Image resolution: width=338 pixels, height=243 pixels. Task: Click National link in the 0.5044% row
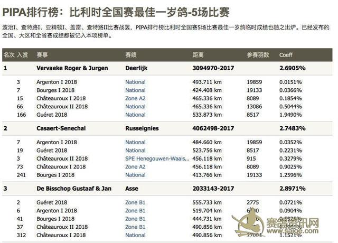(135, 107)
